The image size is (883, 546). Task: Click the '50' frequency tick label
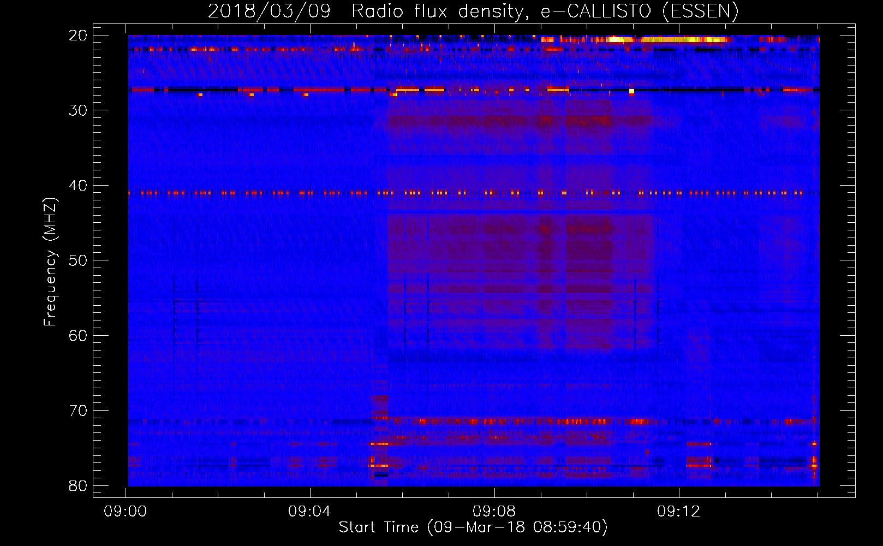coord(78,260)
